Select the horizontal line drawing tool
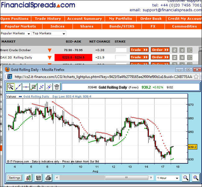202x187 pixels. pyautogui.click(x=26, y=87)
